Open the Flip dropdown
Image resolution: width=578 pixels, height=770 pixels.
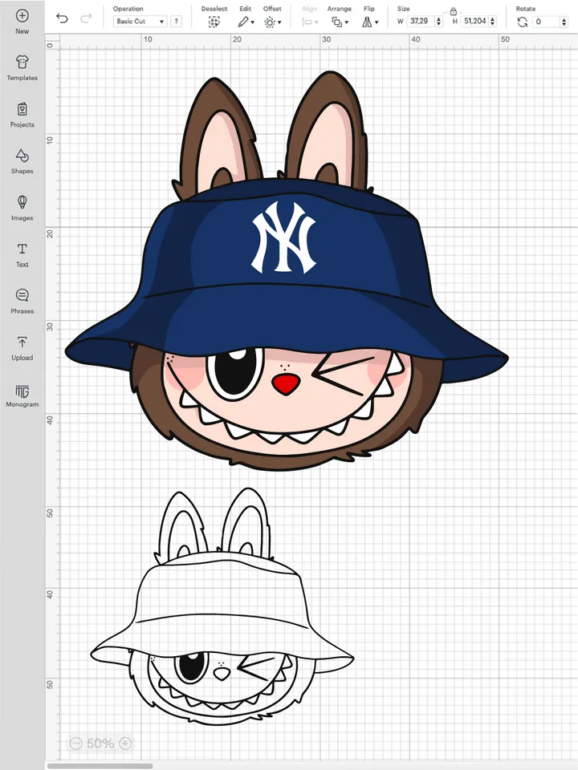click(368, 22)
